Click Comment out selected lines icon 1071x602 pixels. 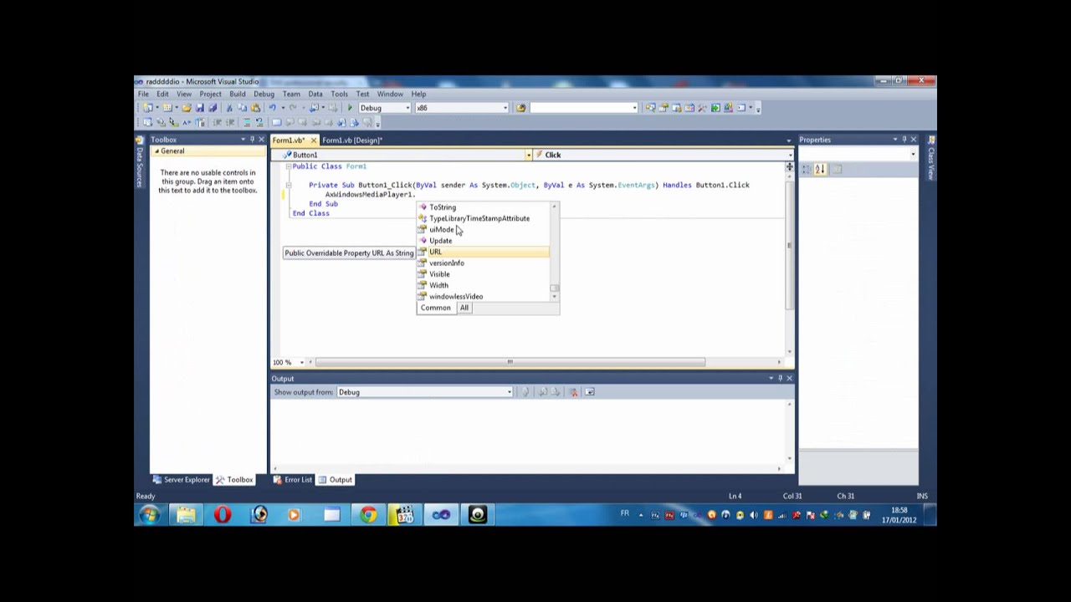point(248,122)
